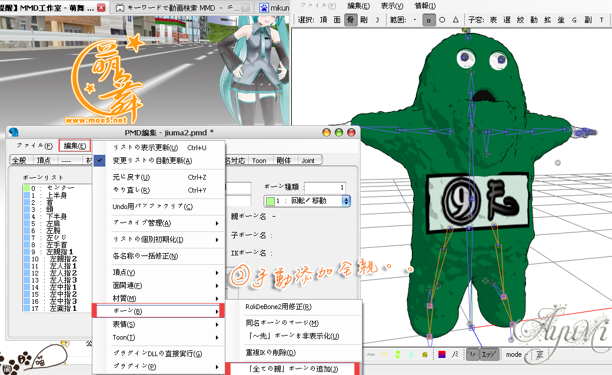612x375 pixels.
Task: Open the G sub-window in viewer toolbar
Action: coord(574,19)
